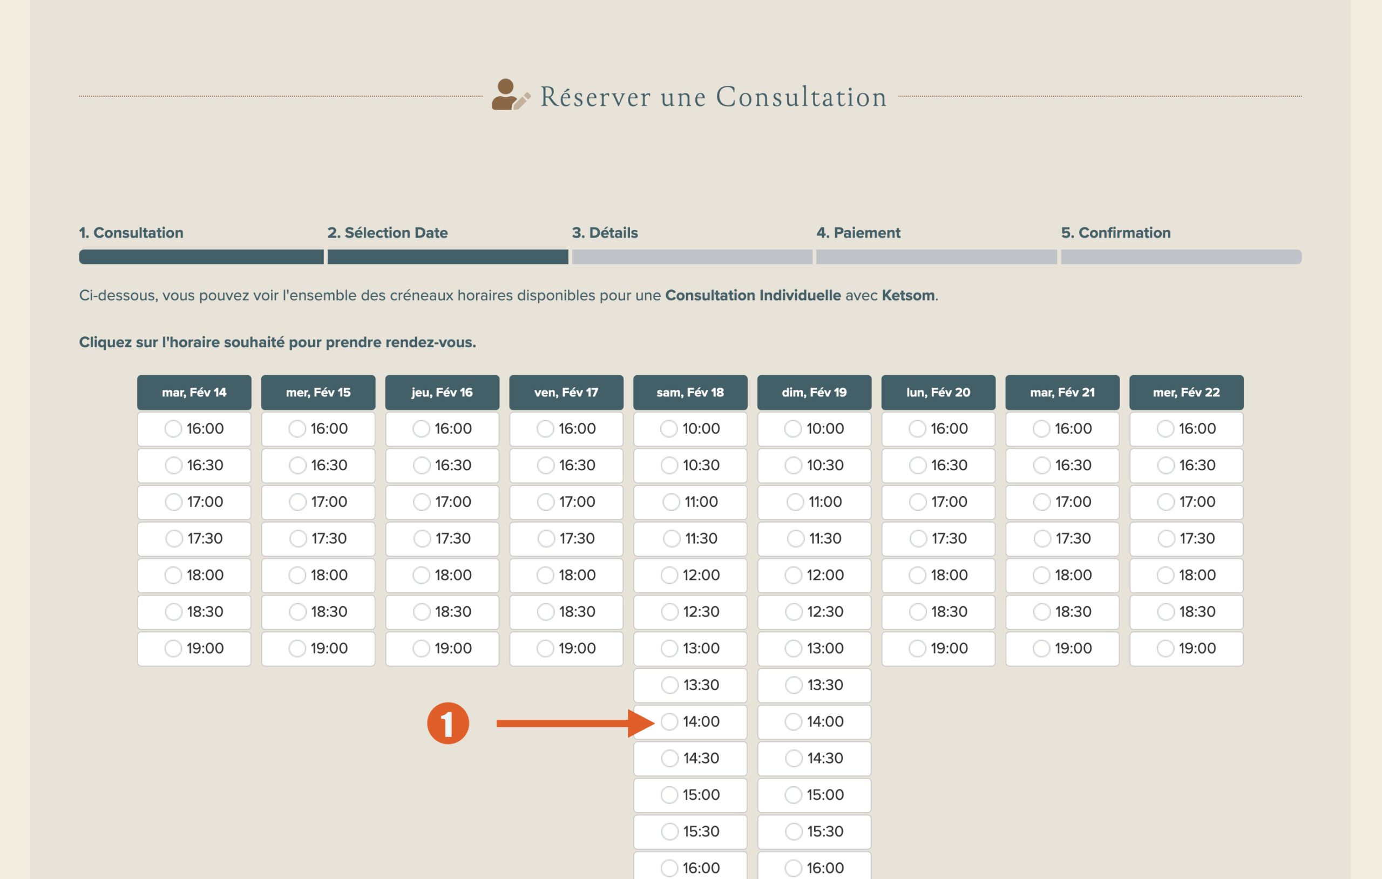Click the lun, Fév 20 column header

938,393
